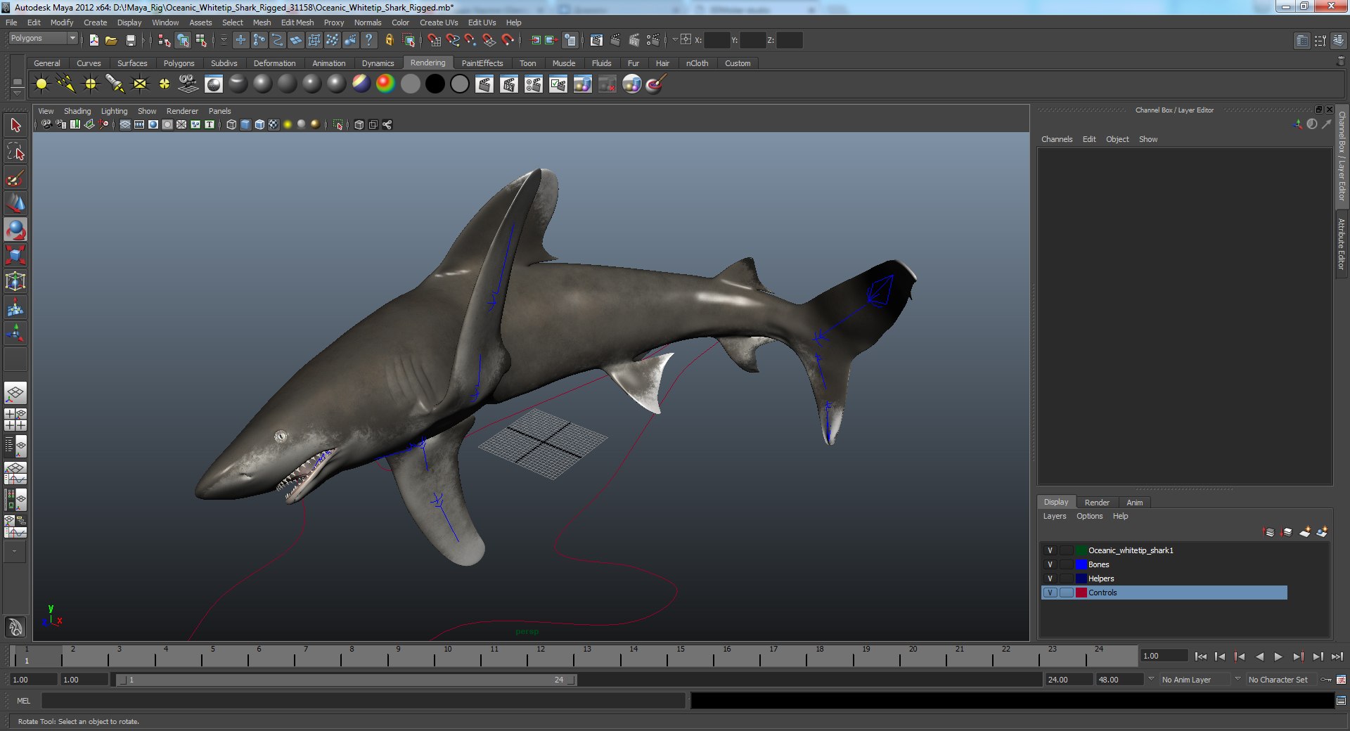This screenshot has height=731, width=1350.
Task: Click the Channels menu in Channel Box
Action: tap(1057, 139)
